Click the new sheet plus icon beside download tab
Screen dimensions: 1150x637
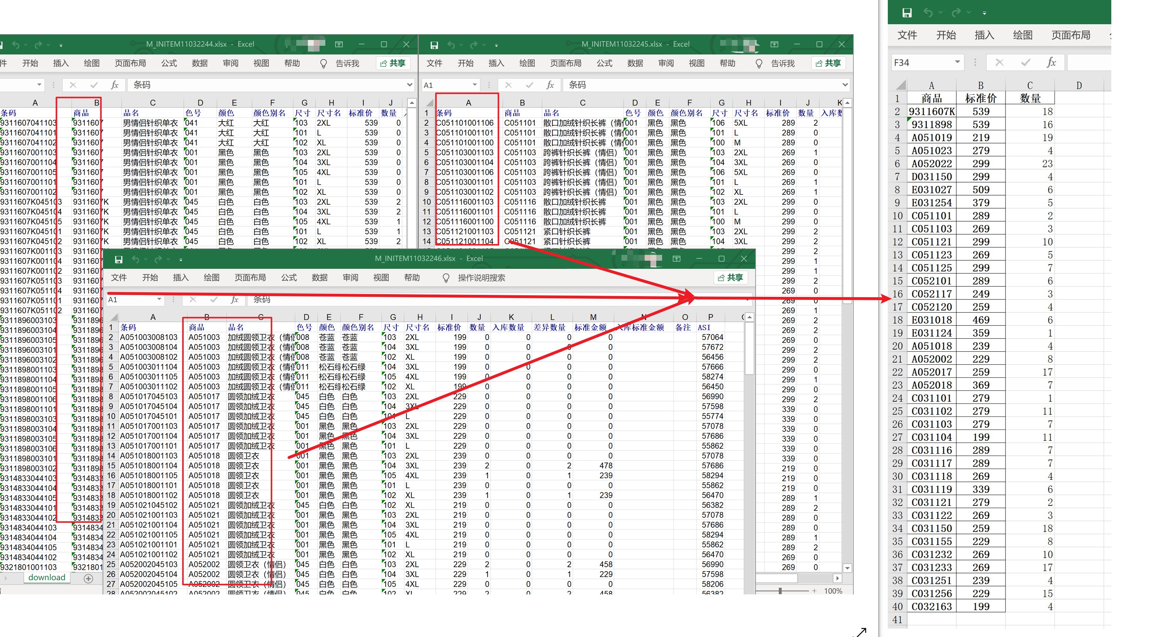(89, 578)
